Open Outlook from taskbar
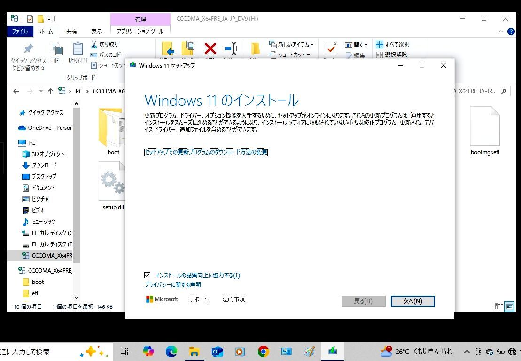The width and height of the screenshot is (521, 361). [x=218, y=351]
